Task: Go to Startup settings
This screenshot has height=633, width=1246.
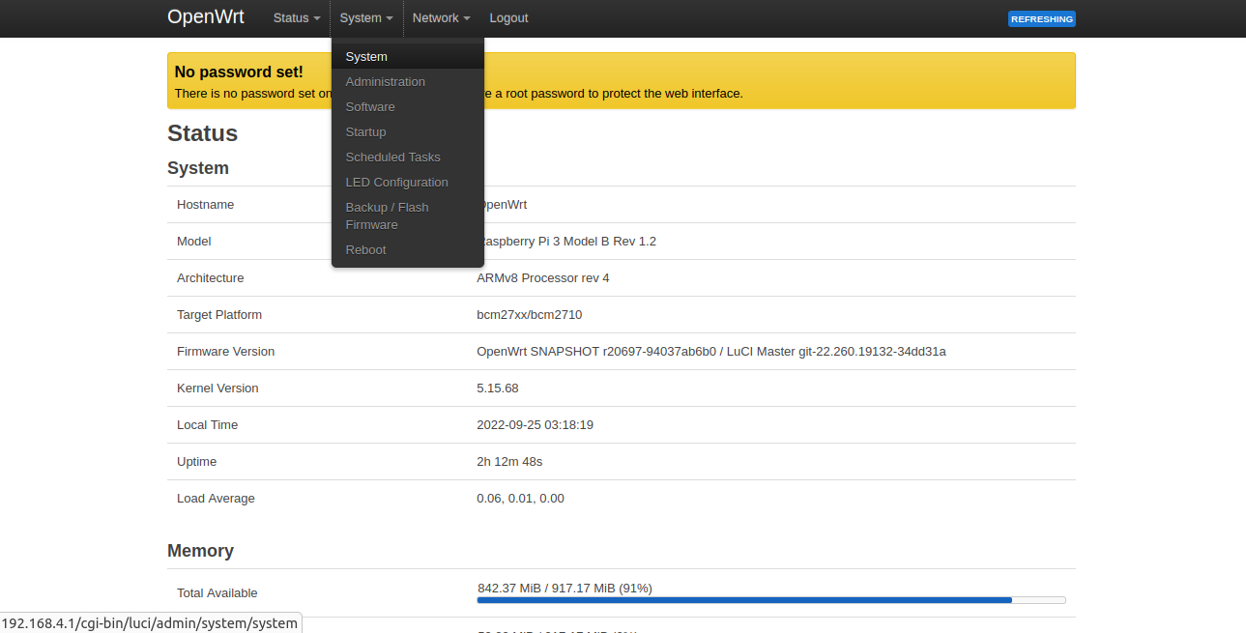Action: (408, 132)
